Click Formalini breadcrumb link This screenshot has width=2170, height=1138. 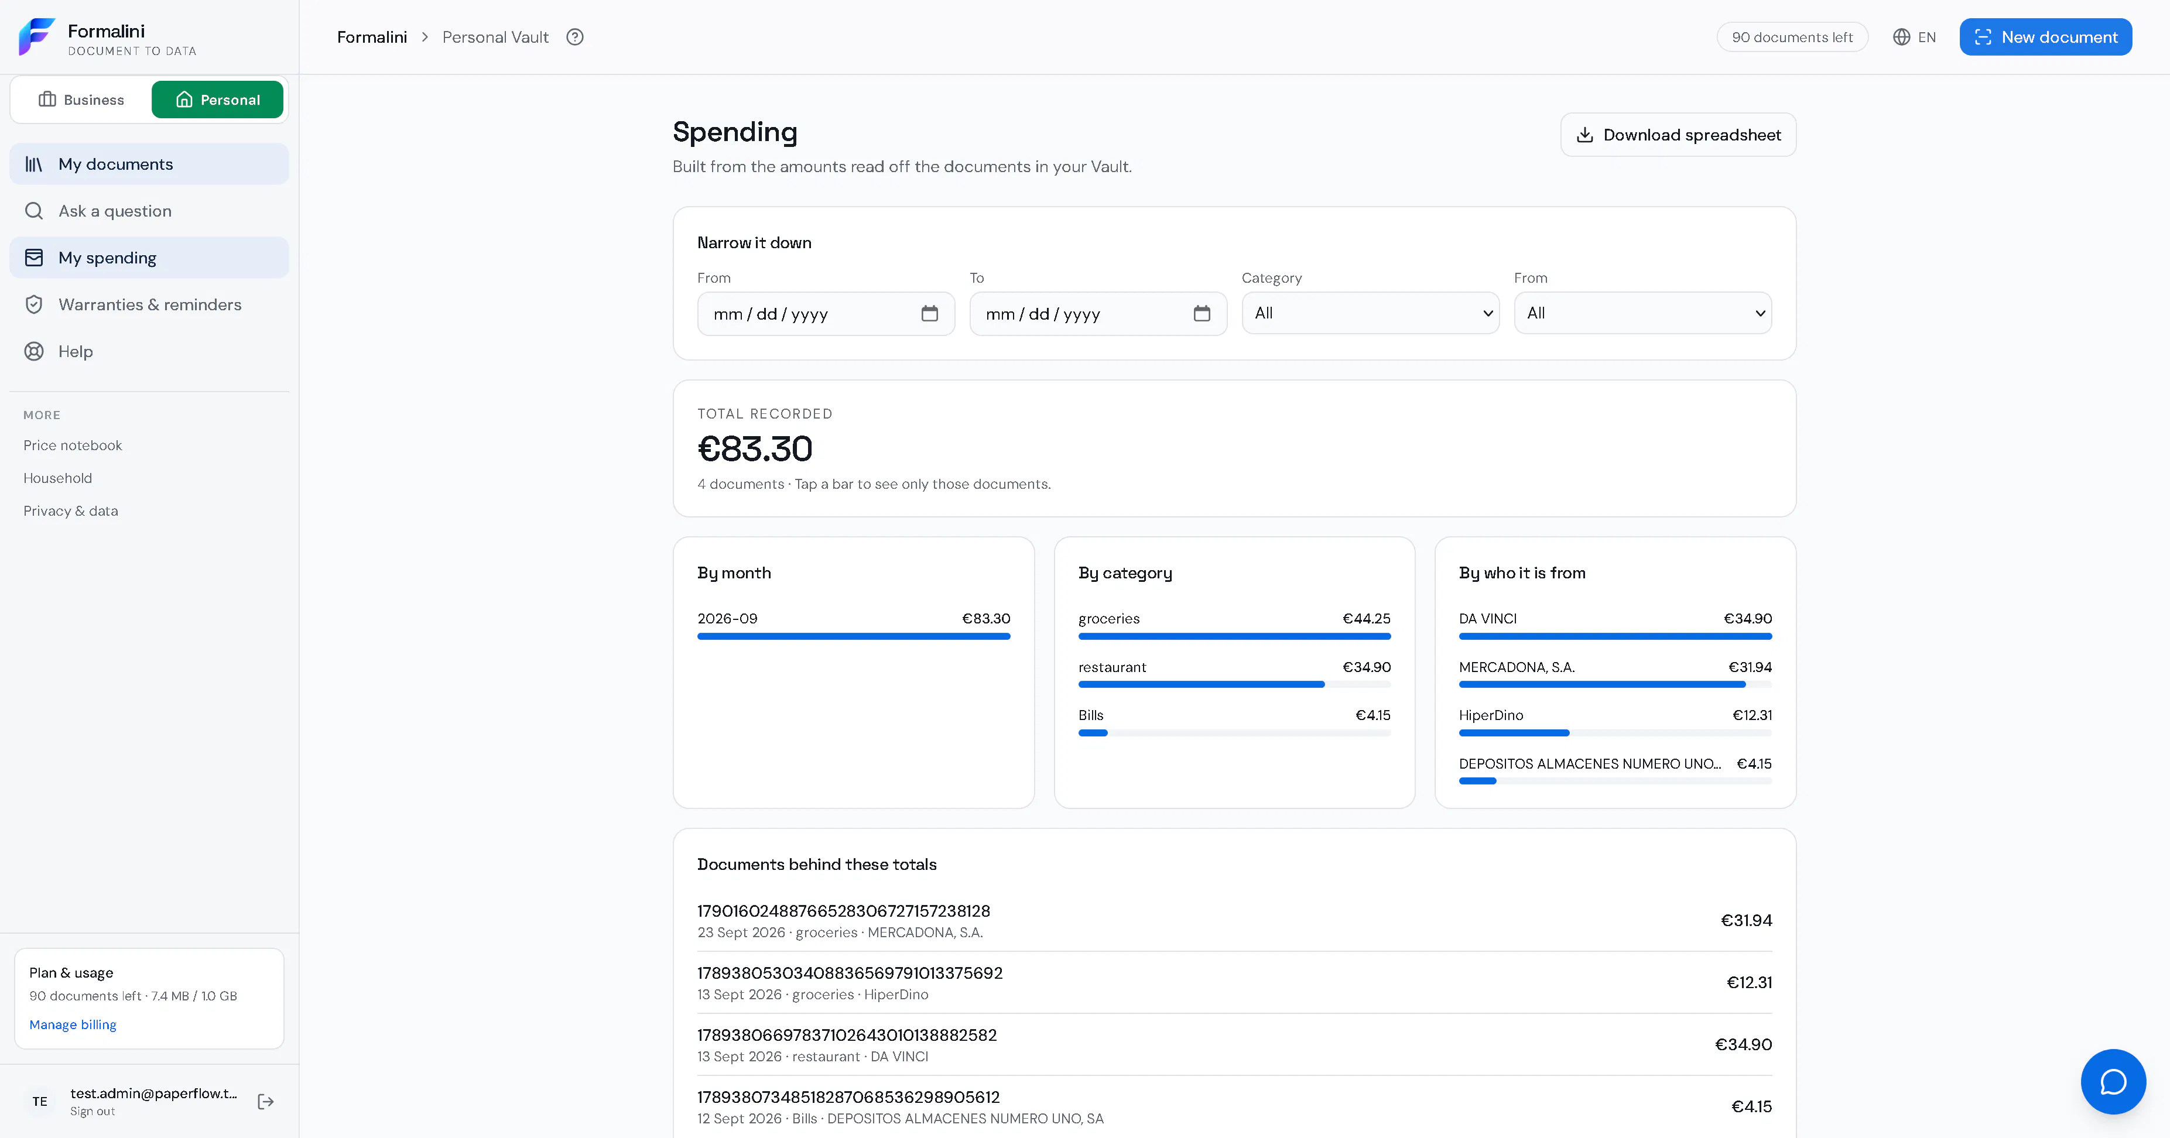[x=371, y=37]
